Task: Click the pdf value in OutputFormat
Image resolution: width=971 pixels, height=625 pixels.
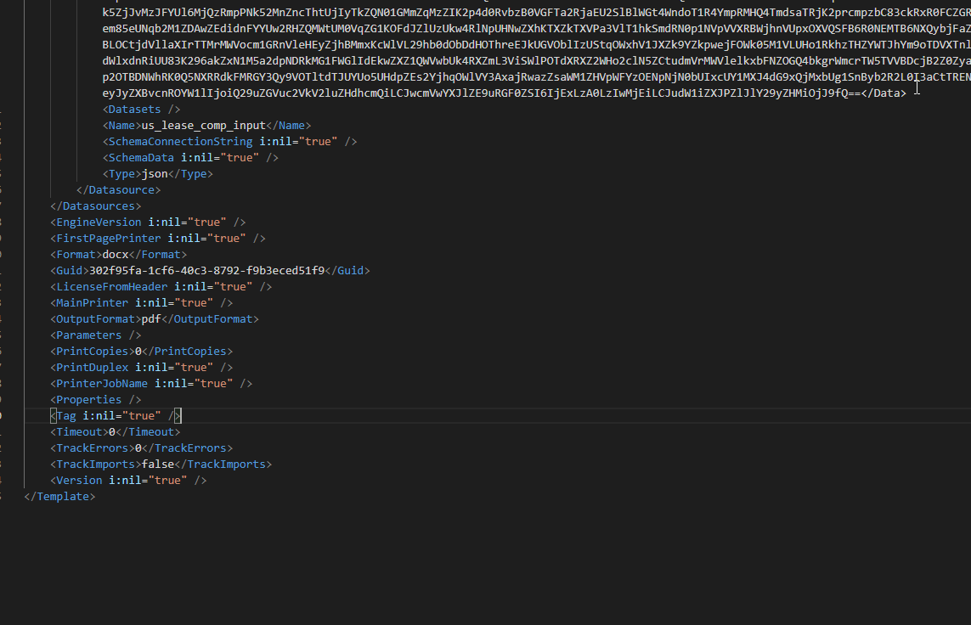Action: (x=151, y=318)
